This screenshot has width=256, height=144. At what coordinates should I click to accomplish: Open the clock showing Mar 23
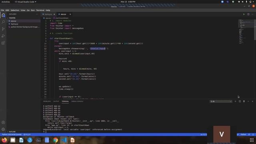click(x=128, y=2)
